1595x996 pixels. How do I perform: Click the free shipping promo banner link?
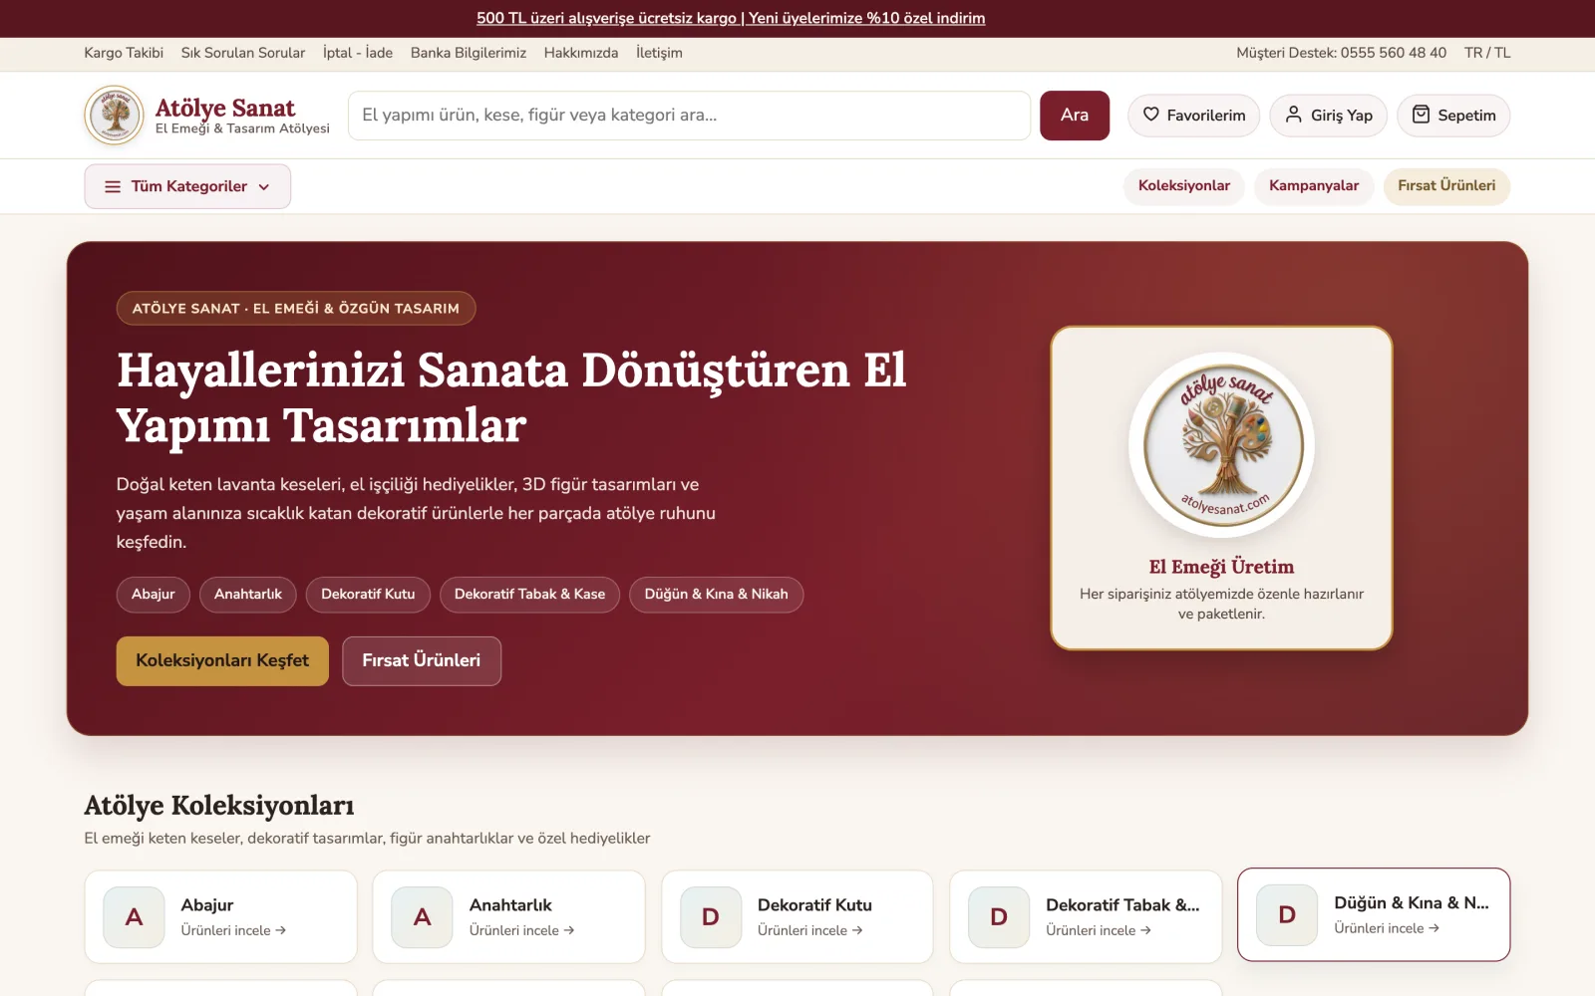(x=731, y=18)
